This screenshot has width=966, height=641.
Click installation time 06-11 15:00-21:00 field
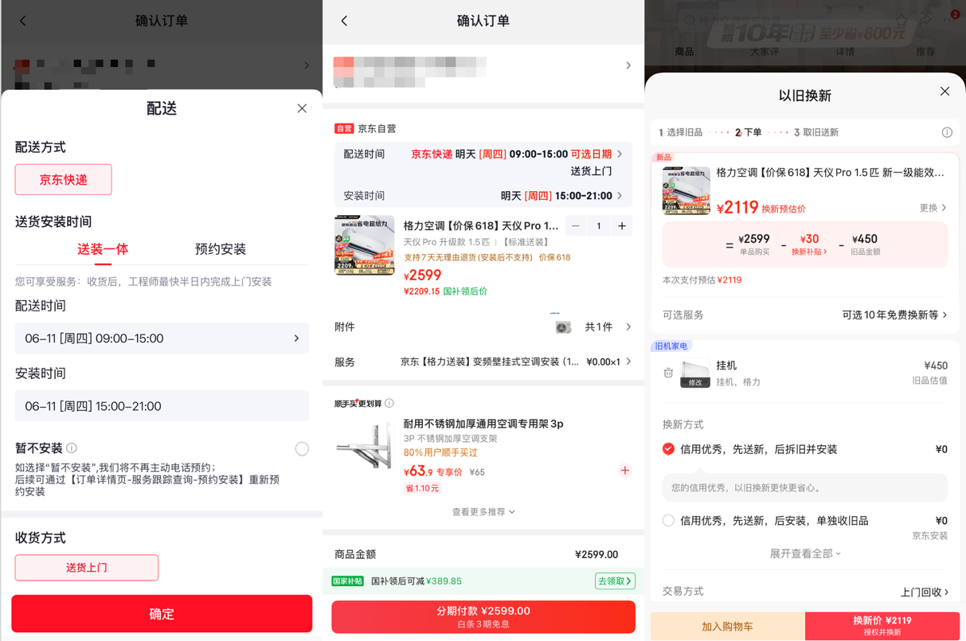click(x=162, y=406)
